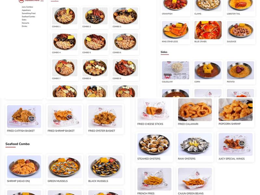Go to the Appetizers category
Image resolution: width=260 pixels, height=195 pixels.
[x=26, y=10]
